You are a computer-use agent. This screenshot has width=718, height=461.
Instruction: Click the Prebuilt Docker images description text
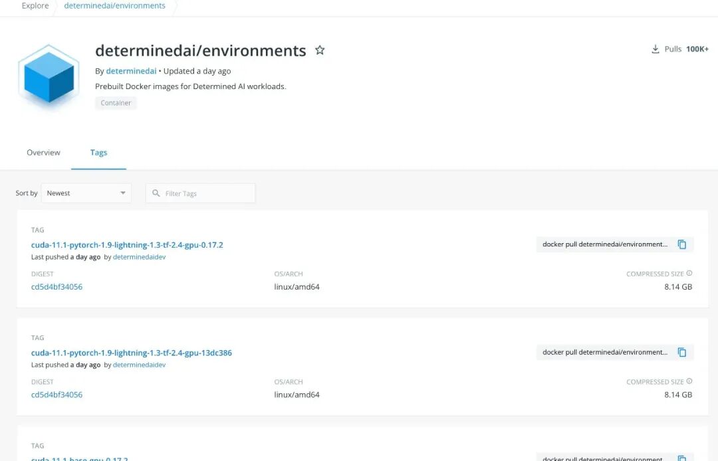191,86
